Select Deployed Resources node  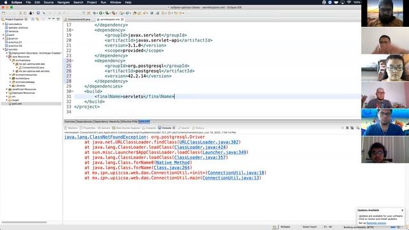click(x=23, y=93)
